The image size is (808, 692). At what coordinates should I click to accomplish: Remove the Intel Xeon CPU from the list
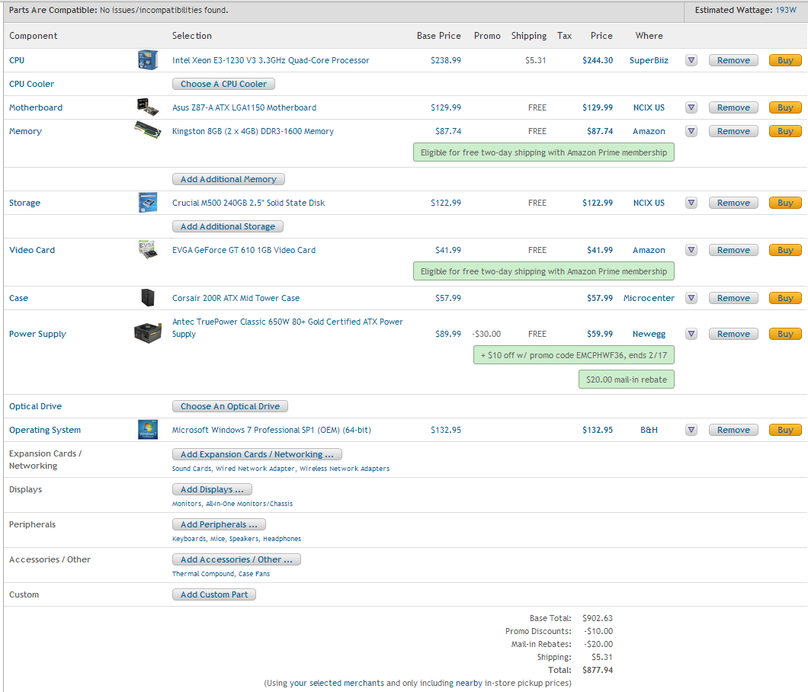(x=733, y=60)
